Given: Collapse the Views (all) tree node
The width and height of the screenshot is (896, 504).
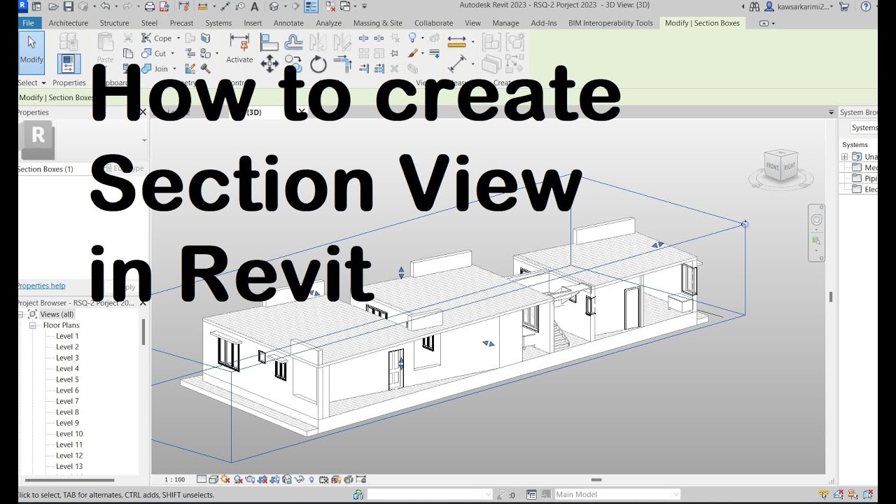Looking at the screenshot, I should click(21, 314).
